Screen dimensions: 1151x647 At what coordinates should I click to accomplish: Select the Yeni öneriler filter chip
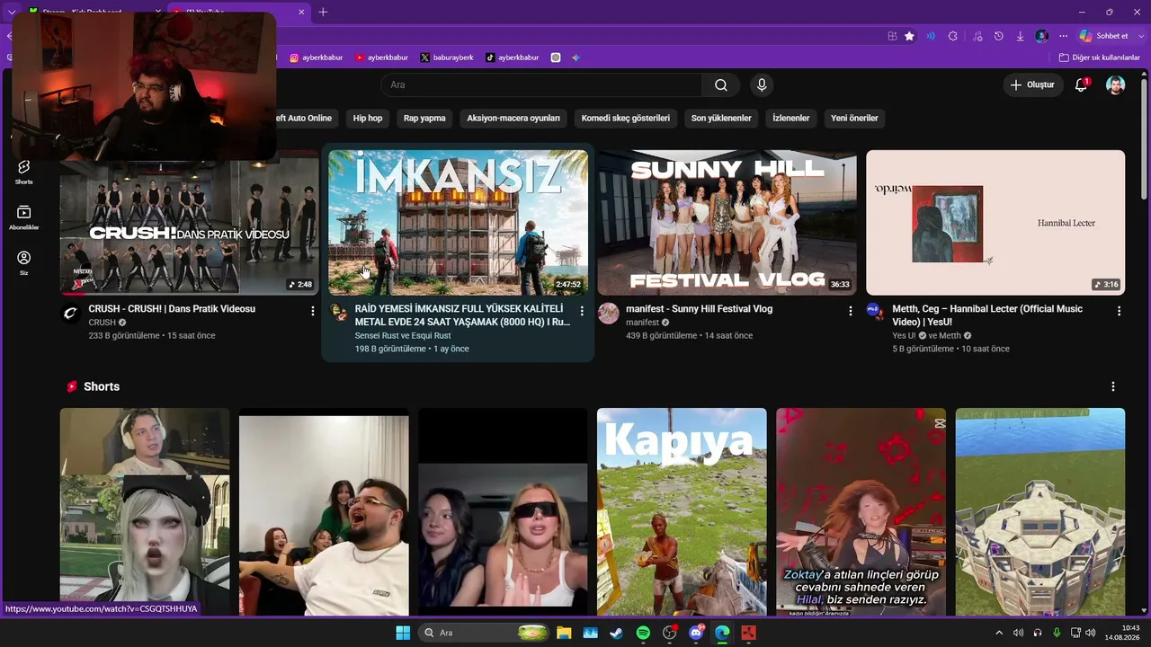click(854, 118)
